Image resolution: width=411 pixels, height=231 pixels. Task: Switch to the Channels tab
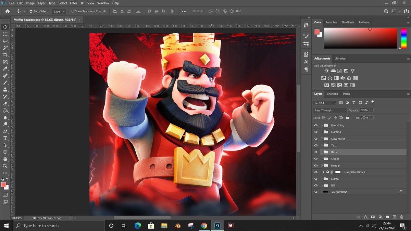[x=332, y=94]
